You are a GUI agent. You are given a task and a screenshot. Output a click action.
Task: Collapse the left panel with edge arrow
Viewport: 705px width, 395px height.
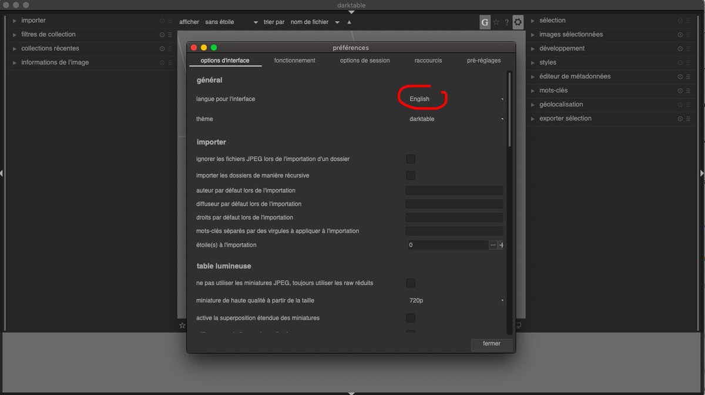click(x=2, y=173)
